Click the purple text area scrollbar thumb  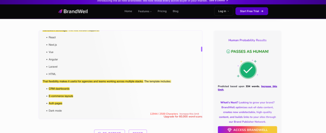click(x=202, y=49)
